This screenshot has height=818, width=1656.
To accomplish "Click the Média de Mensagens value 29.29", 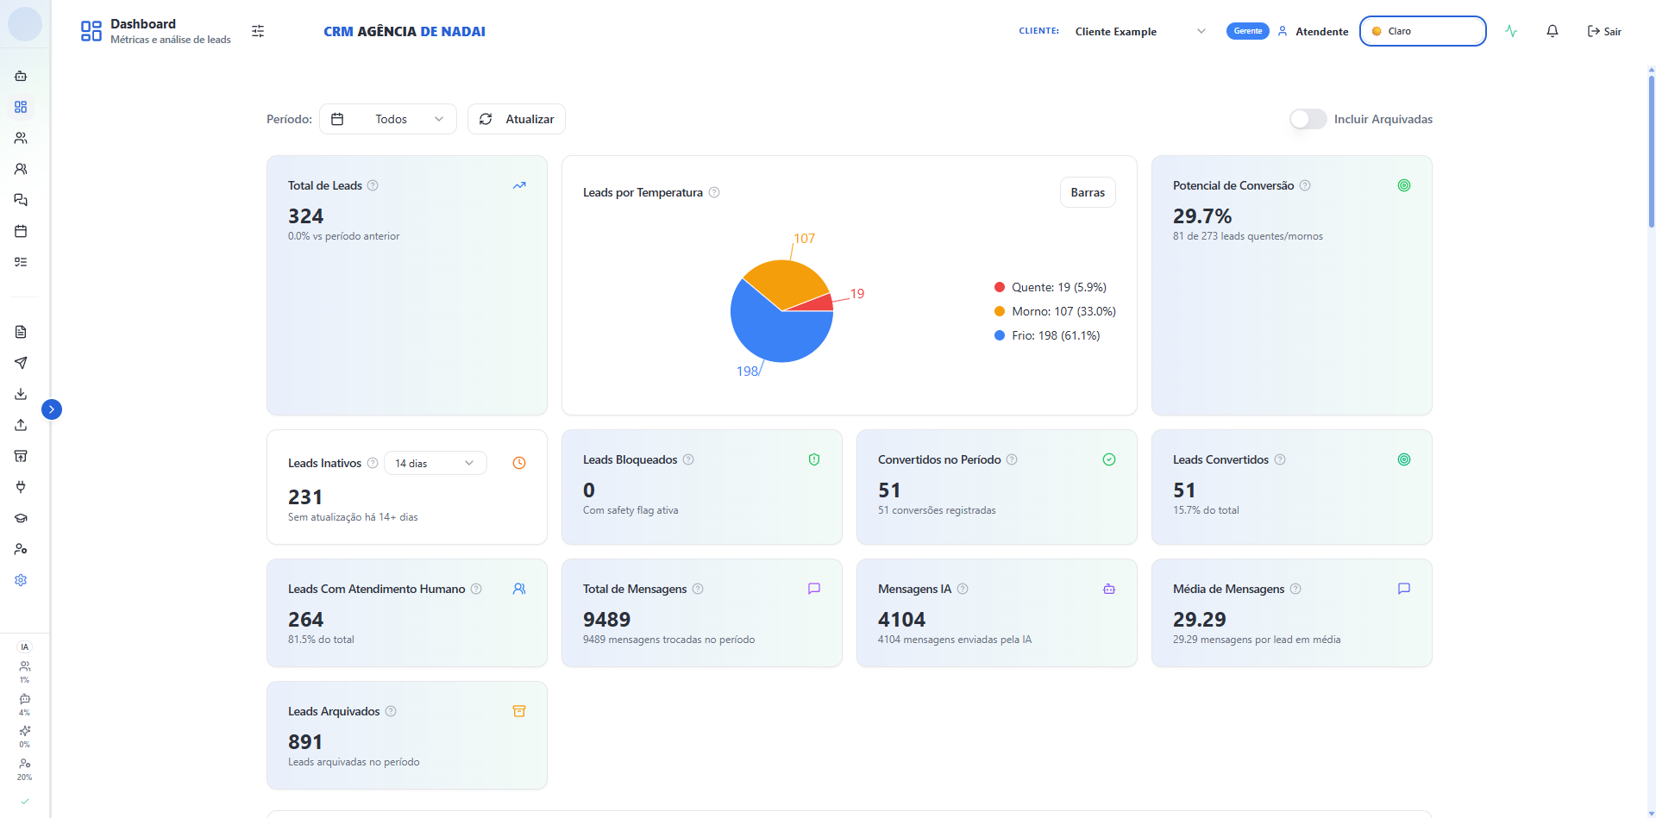I will click(1199, 620).
